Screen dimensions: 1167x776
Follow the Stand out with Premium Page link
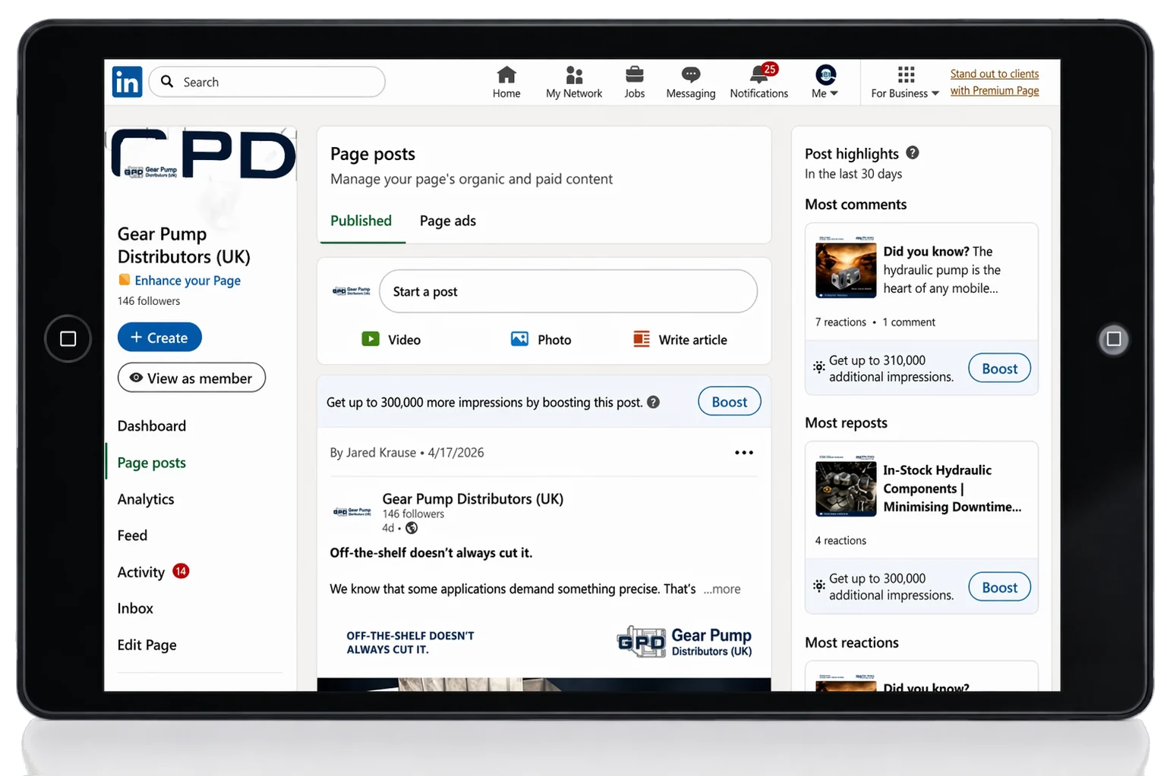[995, 82]
